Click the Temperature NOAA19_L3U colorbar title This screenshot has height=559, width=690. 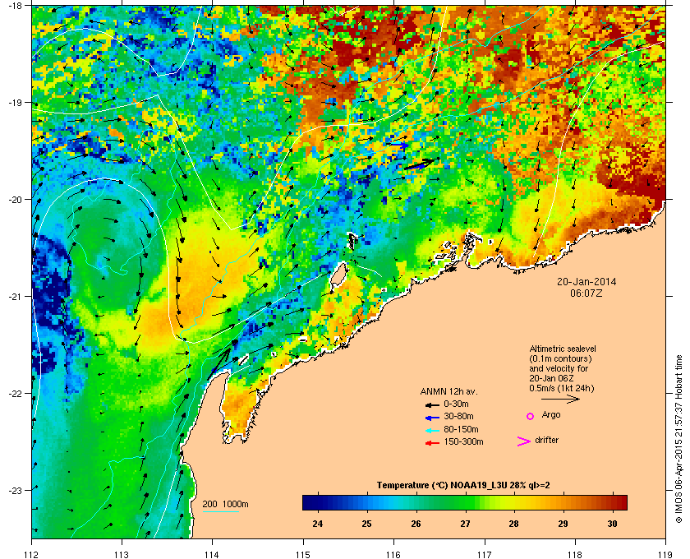click(463, 486)
